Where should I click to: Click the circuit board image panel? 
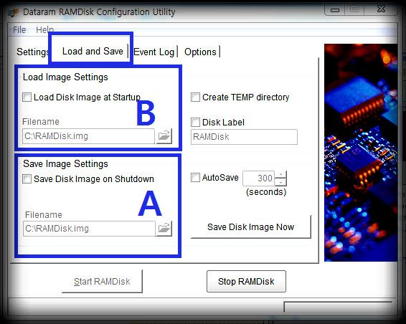(x=361, y=153)
